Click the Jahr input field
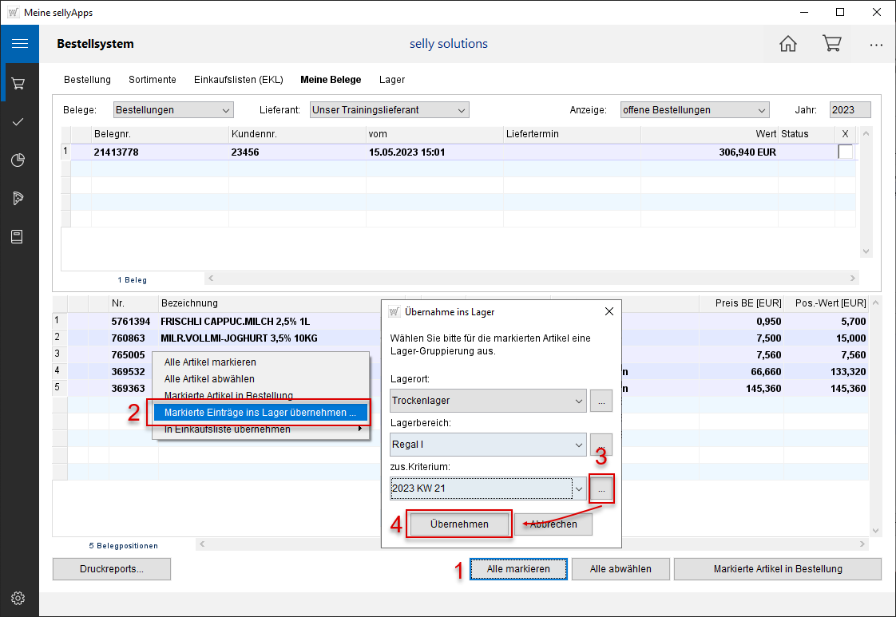Screen dimensions: 896x617 tap(850, 110)
